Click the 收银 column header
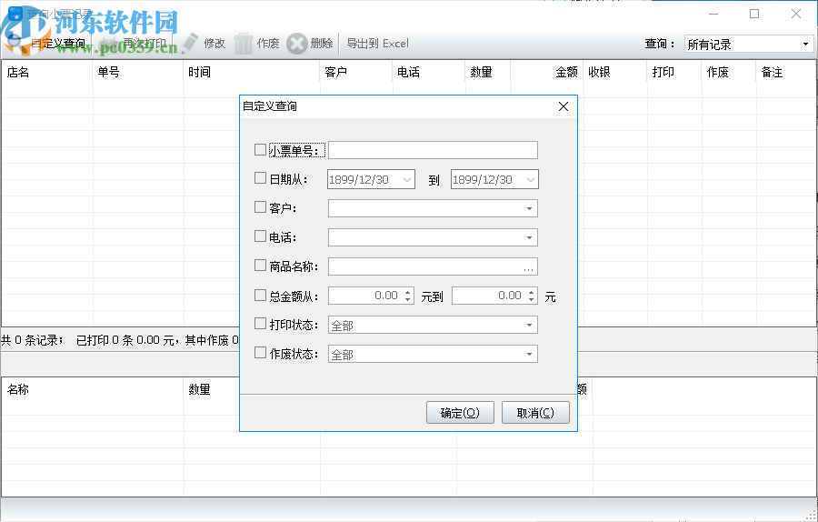The height and width of the screenshot is (522, 818). point(615,72)
